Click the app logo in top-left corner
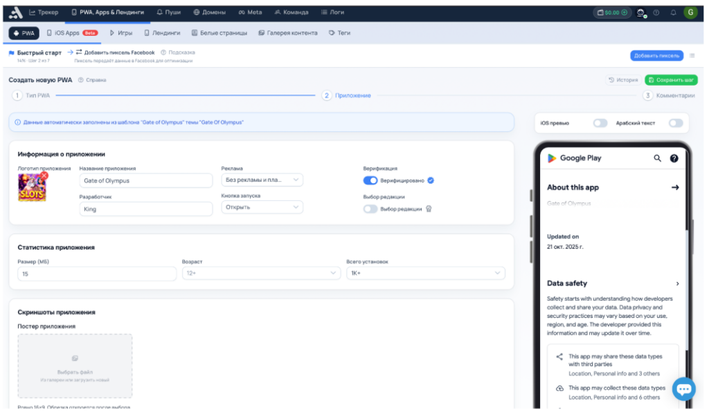709x418 pixels. click(15, 12)
